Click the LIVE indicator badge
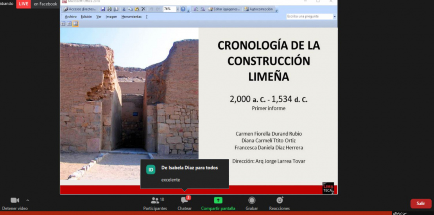The width and height of the screenshot is (434, 215). 23,4
